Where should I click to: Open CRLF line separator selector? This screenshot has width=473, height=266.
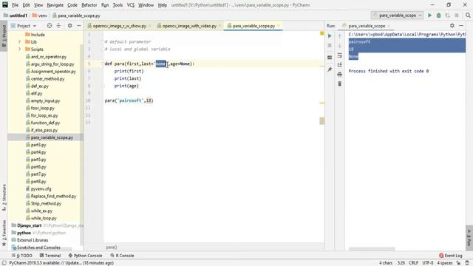pos(414,263)
